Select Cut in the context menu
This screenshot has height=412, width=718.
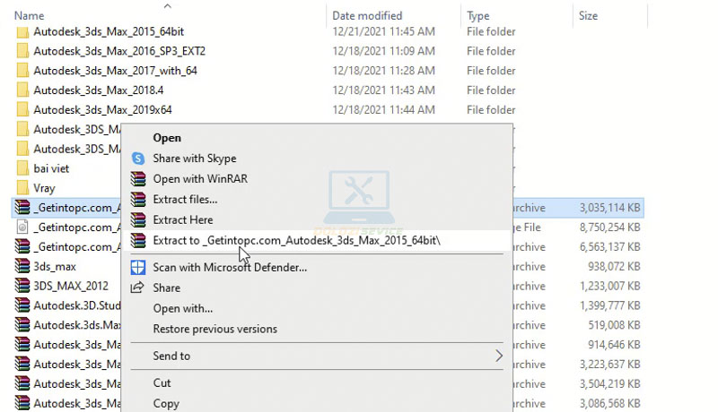point(162,382)
